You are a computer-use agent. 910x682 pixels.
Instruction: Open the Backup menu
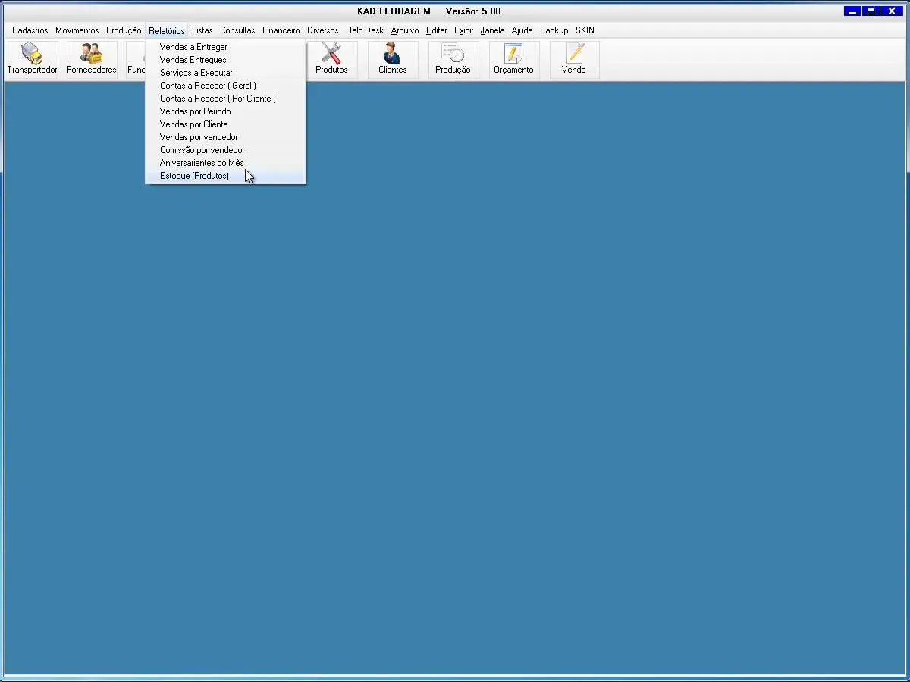[554, 30]
